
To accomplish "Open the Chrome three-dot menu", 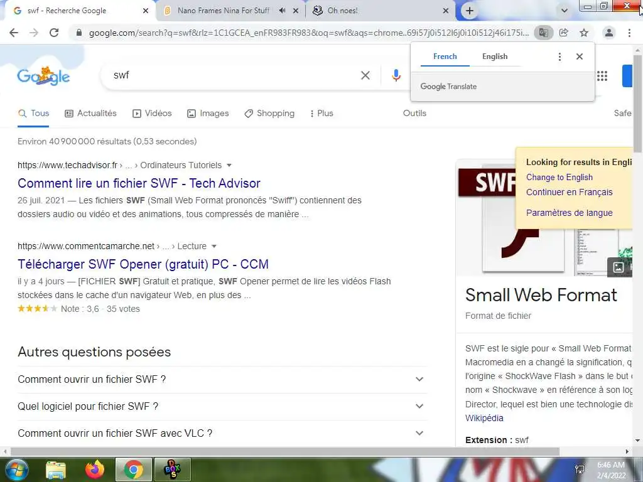I will click(629, 33).
